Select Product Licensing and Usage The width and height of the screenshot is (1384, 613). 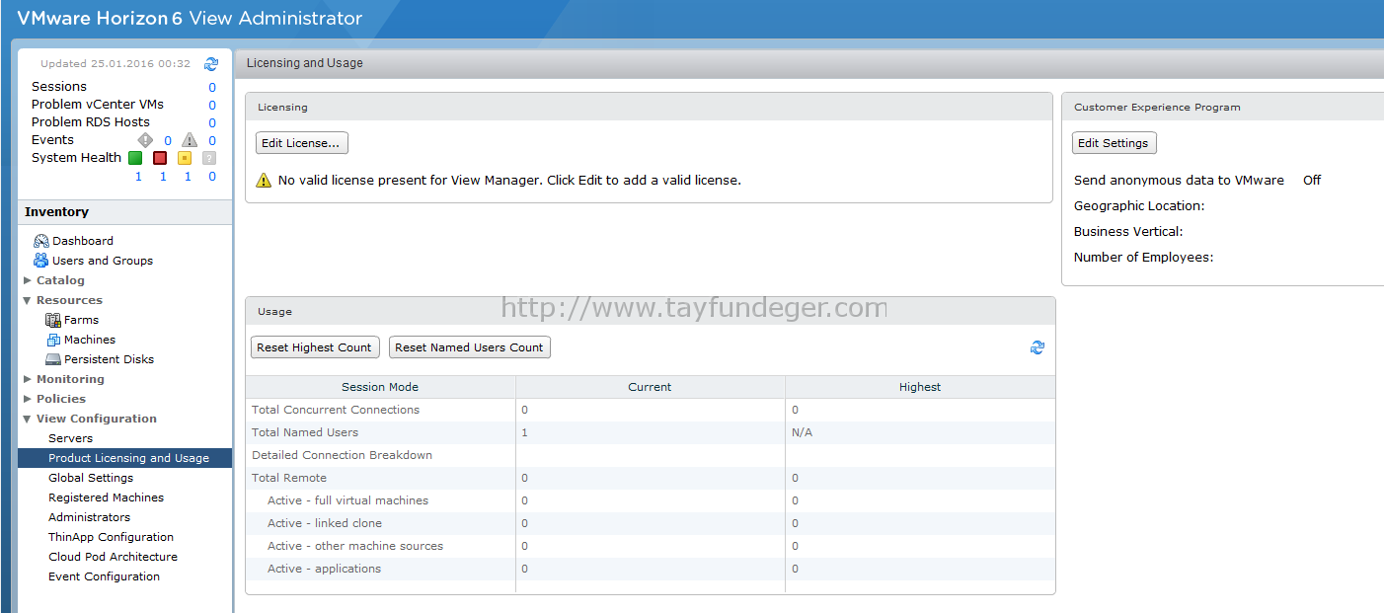pos(125,458)
